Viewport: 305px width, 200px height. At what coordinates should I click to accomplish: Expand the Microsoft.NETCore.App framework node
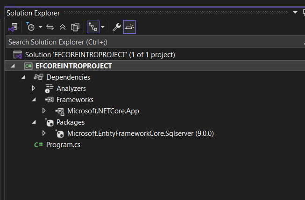point(44,111)
